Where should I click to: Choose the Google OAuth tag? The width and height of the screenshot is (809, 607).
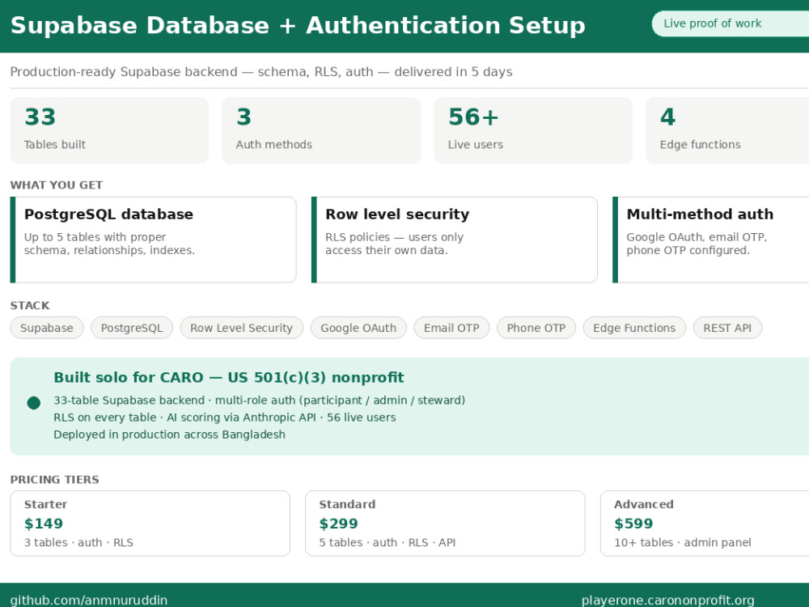pyautogui.click(x=358, y=328)
